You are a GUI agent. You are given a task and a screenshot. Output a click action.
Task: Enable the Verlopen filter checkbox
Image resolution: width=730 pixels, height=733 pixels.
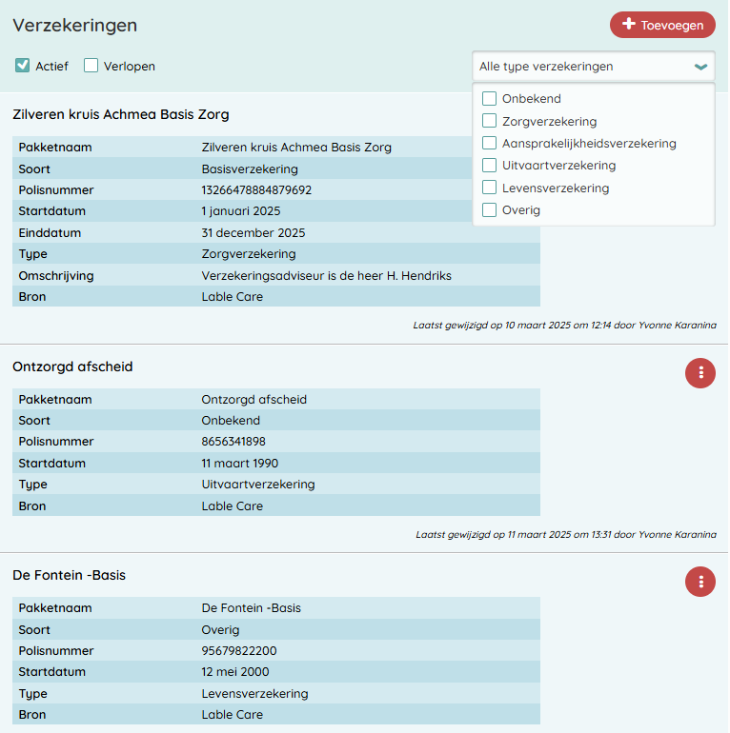91,66
